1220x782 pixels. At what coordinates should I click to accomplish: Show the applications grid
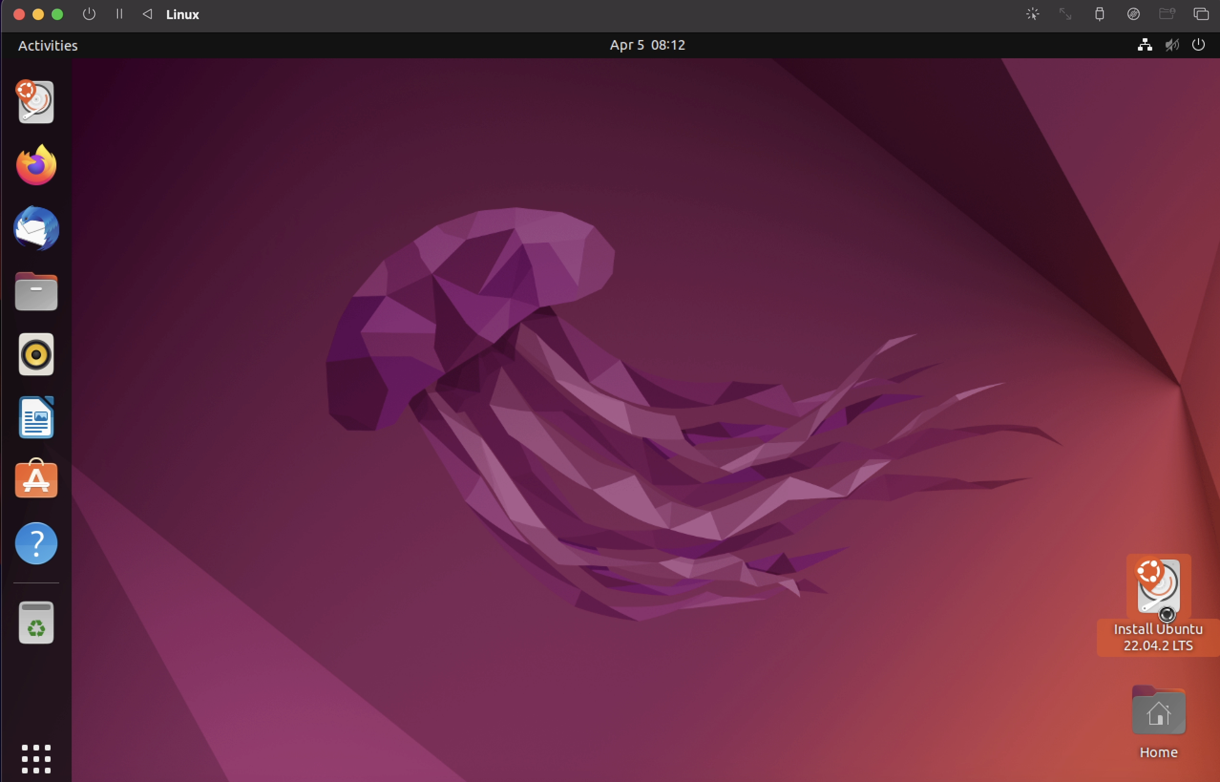[36, 759]
